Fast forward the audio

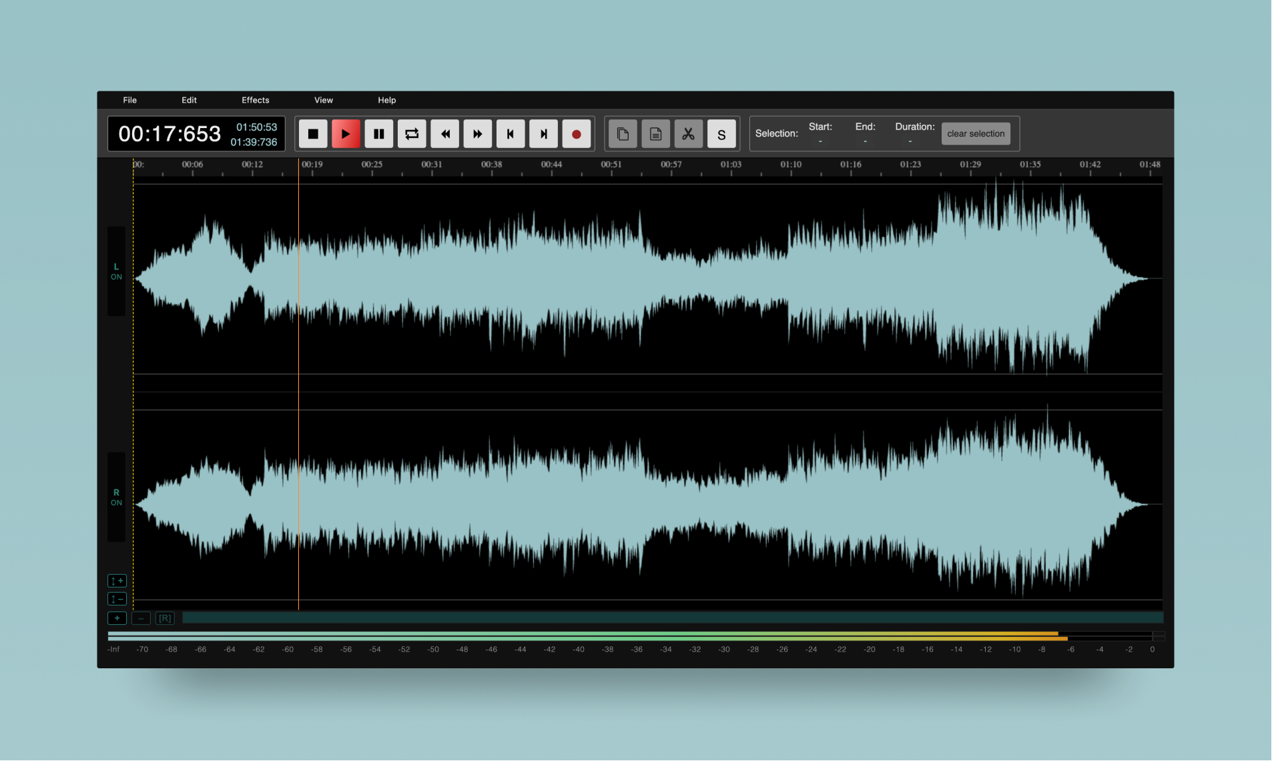coord(478,134)
